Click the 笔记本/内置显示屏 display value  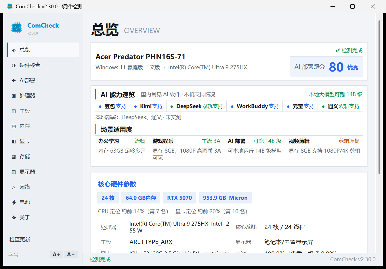tap(288, 242)
